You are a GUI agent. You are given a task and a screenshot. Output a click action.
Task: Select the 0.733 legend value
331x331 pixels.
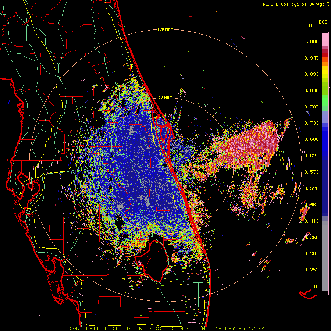click(x=312, y=123)
